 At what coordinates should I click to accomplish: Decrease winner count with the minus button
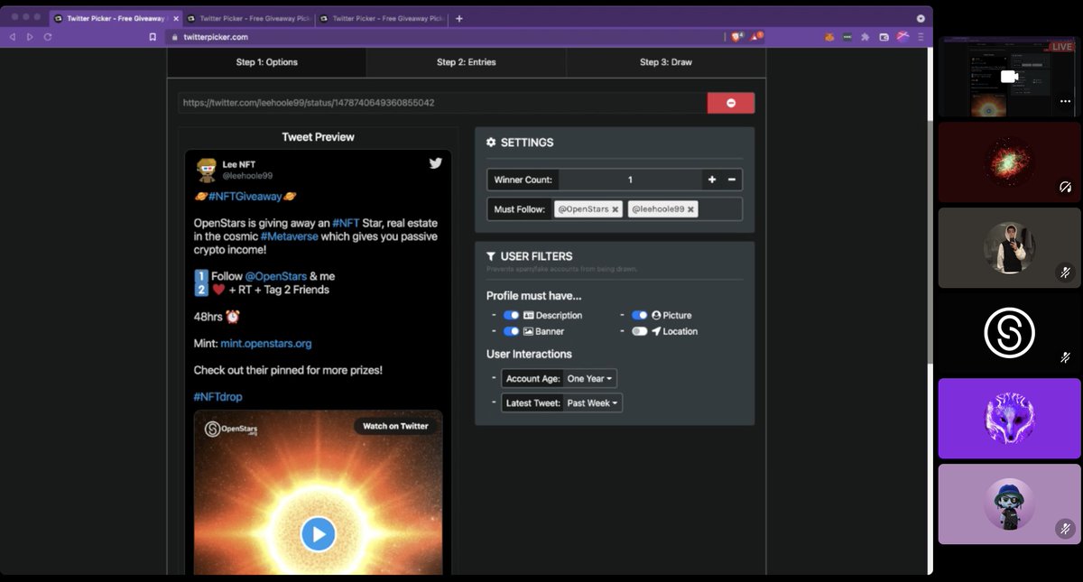point(732,180)
